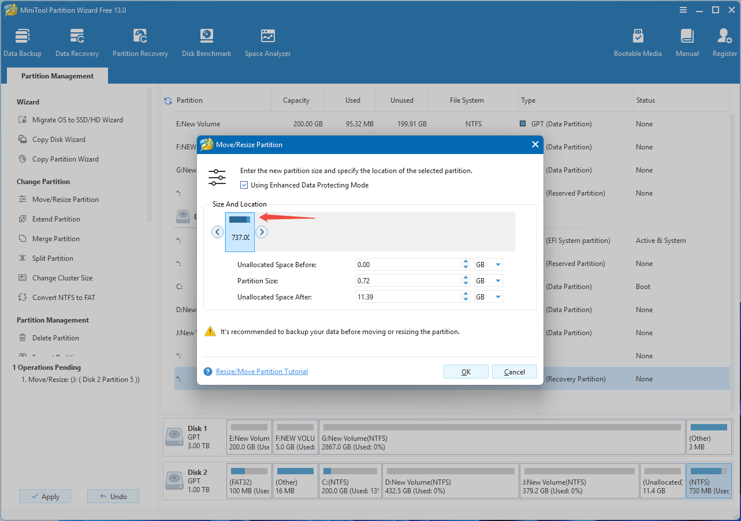
Task: Click the Register icon
Action: [724, 42]
